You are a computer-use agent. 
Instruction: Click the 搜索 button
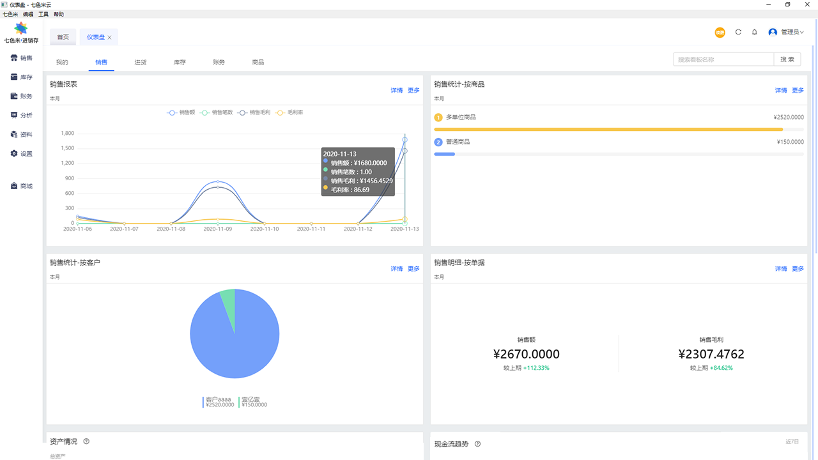(x=787, y=59)
